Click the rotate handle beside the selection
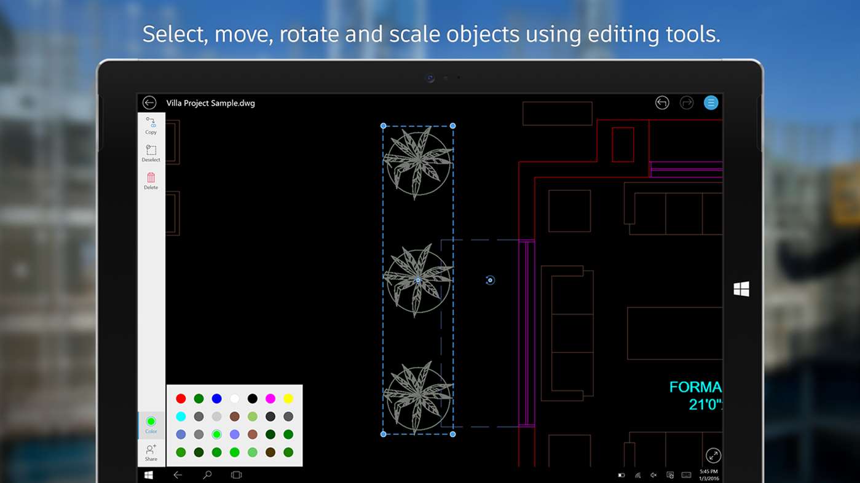 (490, 280)
